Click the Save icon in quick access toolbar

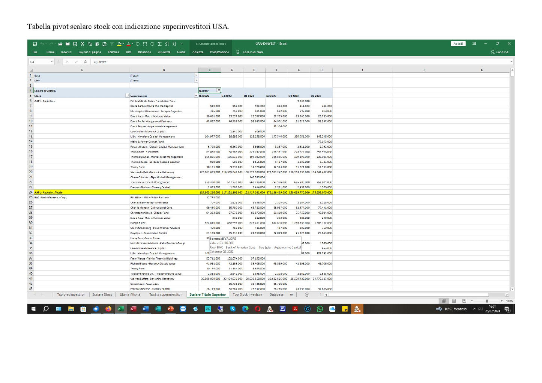point(35,44)
